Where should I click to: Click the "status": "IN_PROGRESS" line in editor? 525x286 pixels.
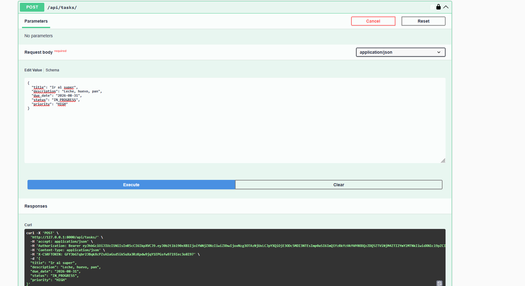click(55, 100)
